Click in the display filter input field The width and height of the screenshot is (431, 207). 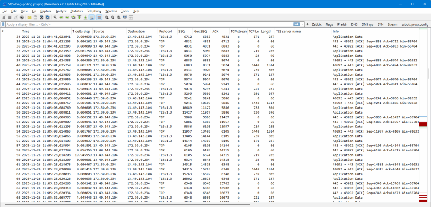click(x=147, y=24)
